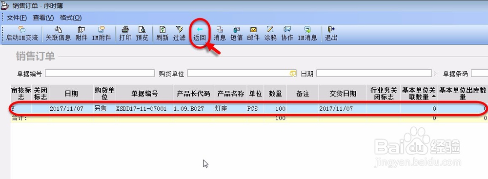Go back using the 返回 button
The height and width of the screenshot is (179, 488).
200,34
